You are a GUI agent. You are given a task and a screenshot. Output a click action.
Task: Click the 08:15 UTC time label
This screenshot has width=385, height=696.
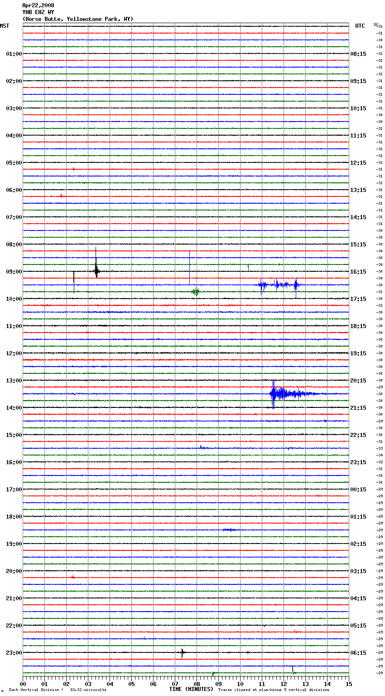coord(358,54)
